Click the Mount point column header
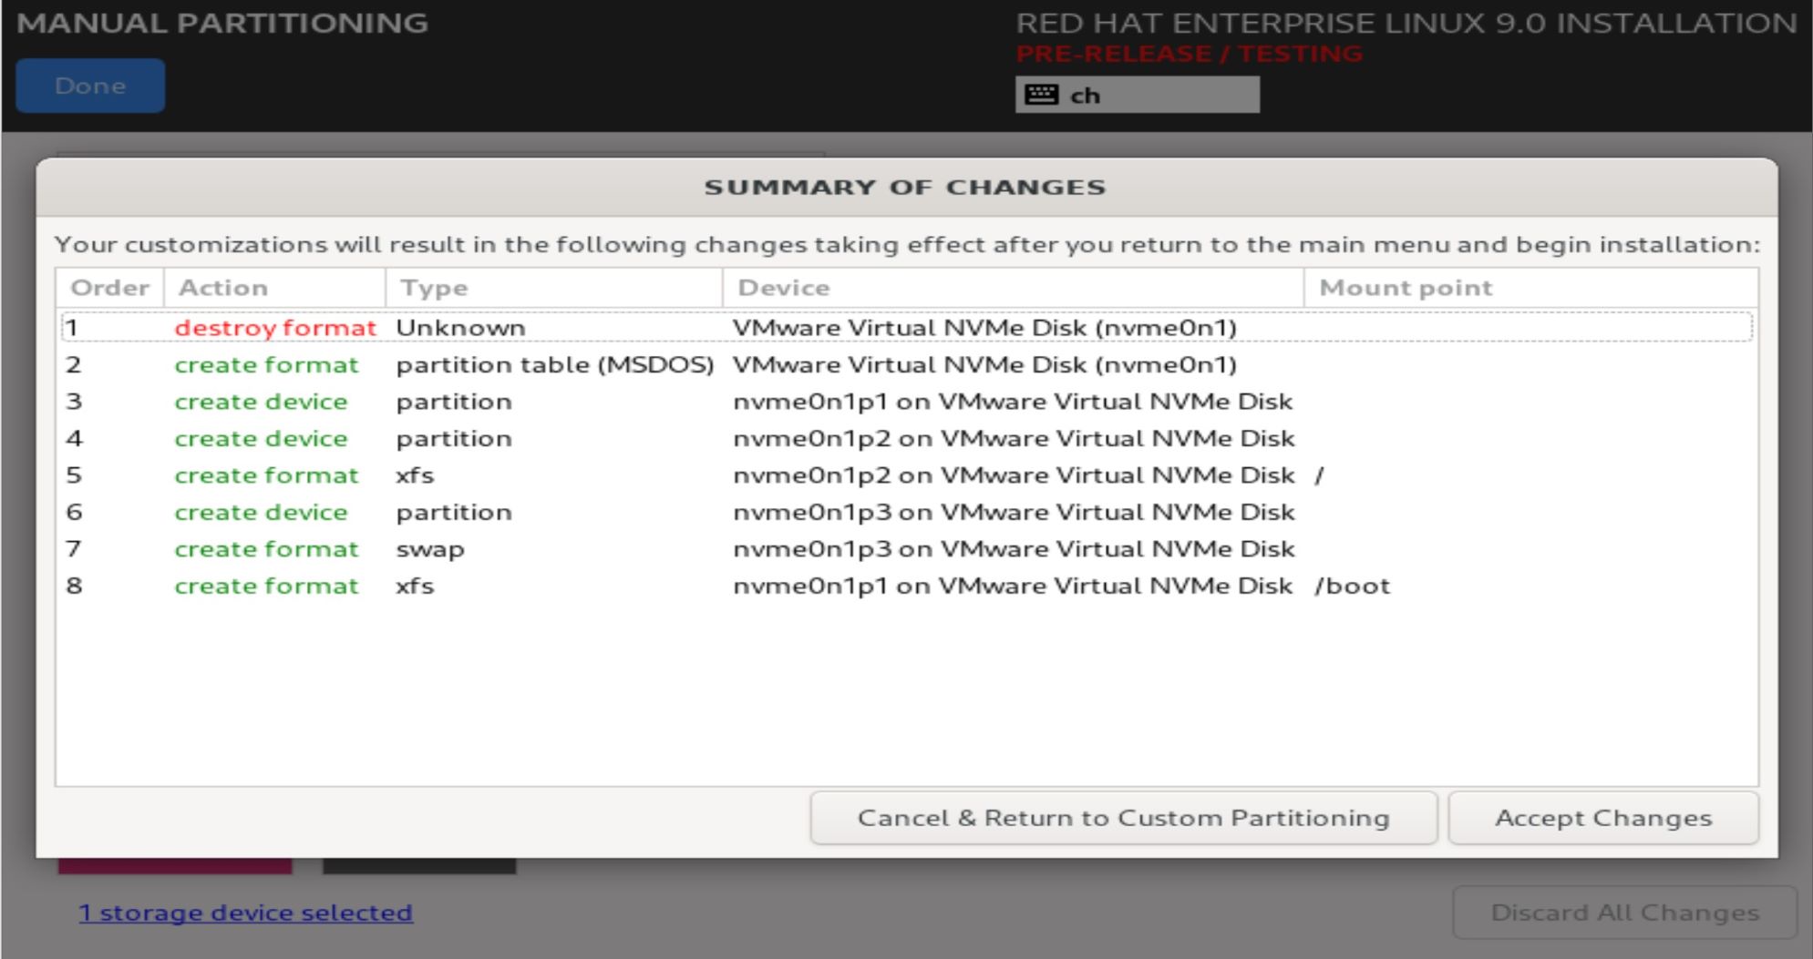Image resolution: width=1813 pixels, height=959 pixels. coord(1531,288)
